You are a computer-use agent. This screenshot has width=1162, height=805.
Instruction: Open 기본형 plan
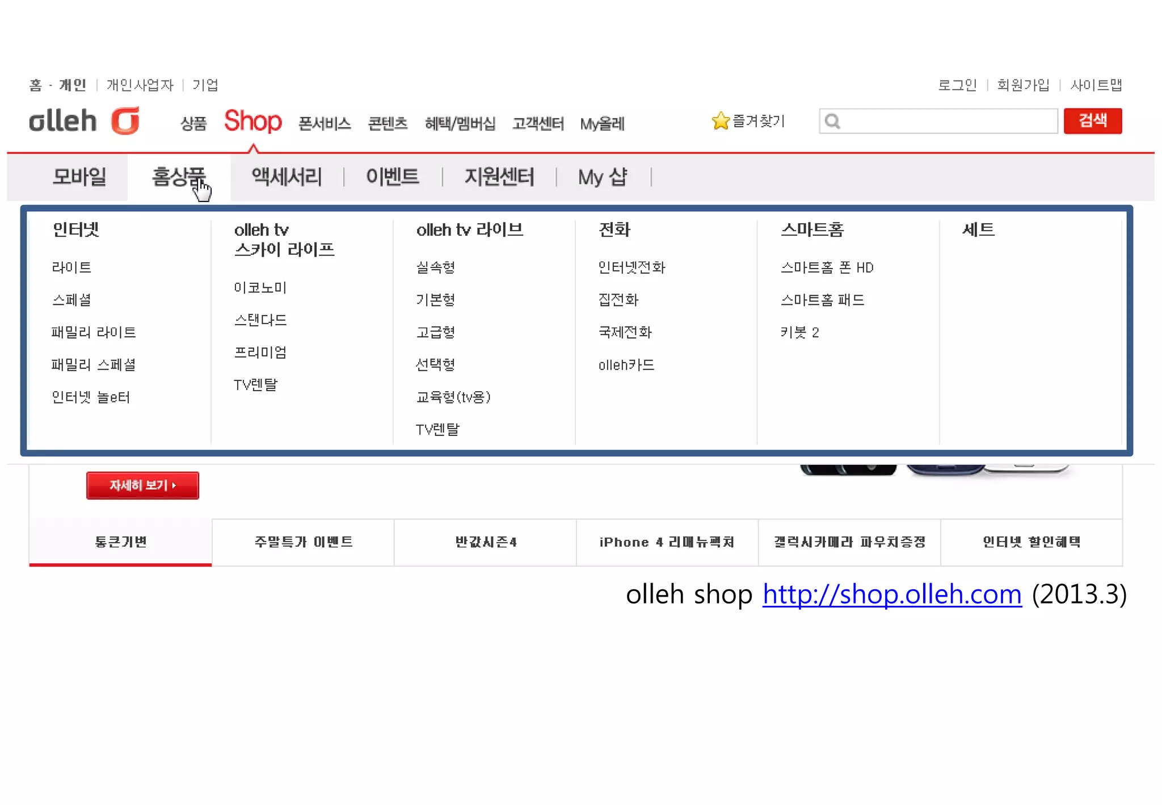(436, 300)
